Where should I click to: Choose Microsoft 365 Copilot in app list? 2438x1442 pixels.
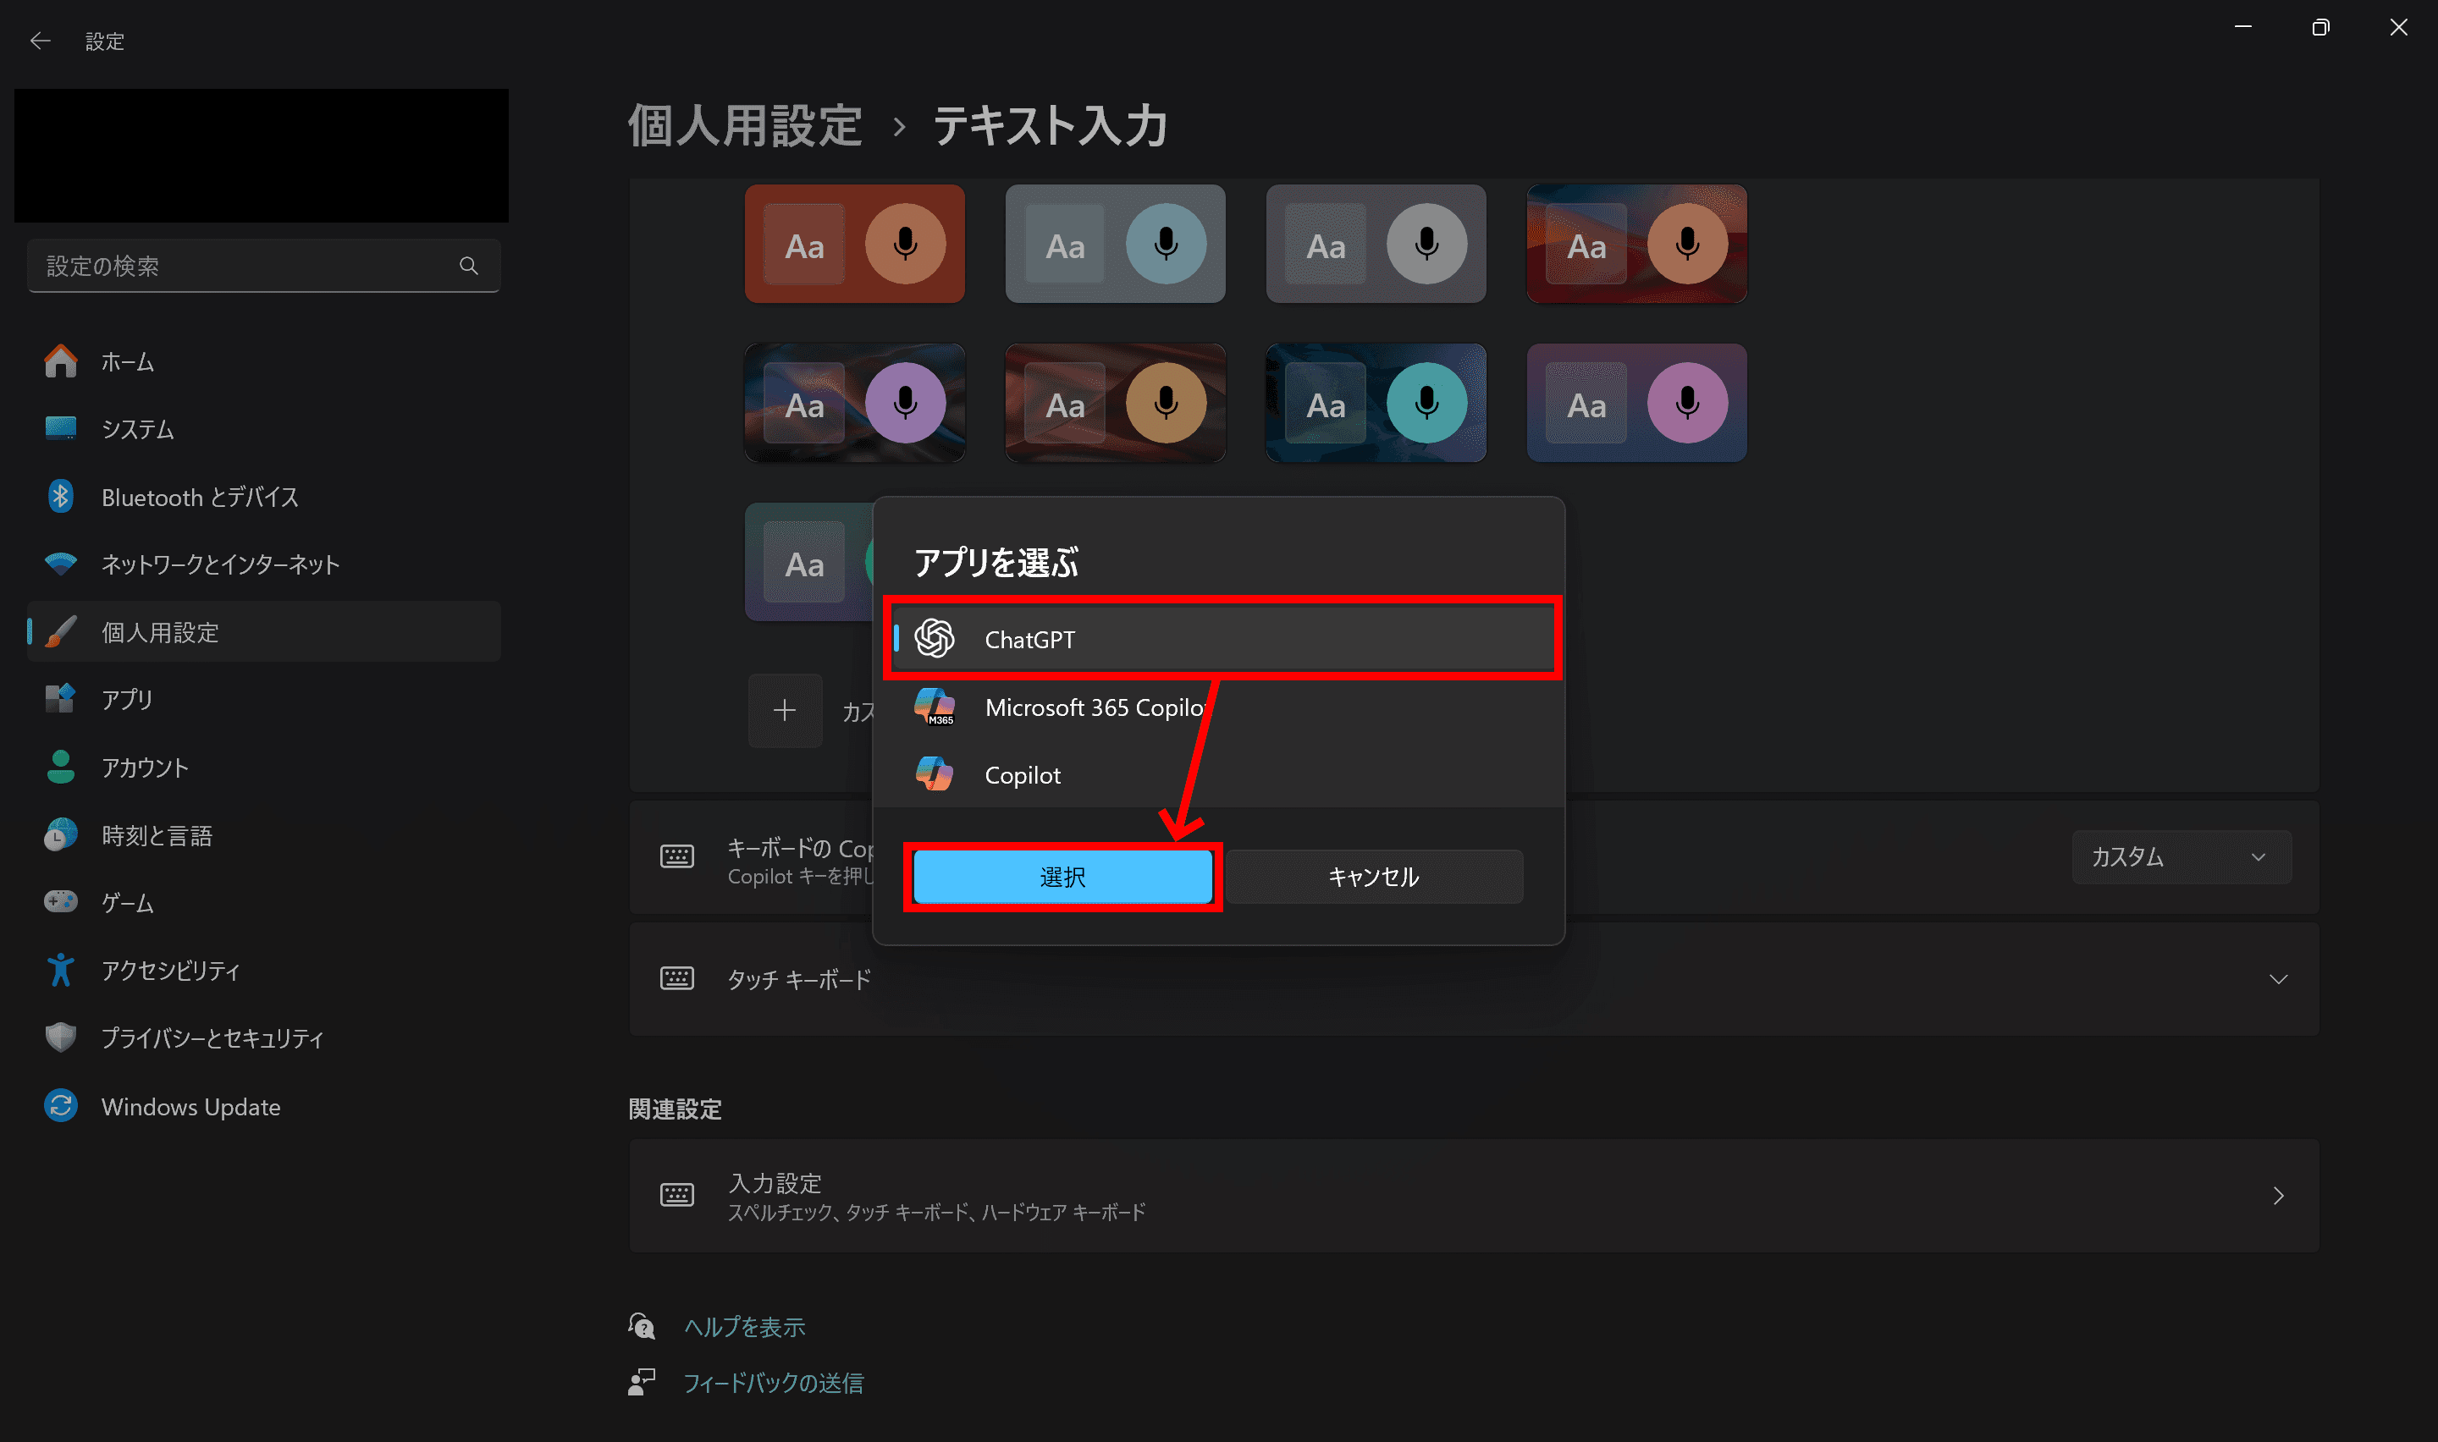coord(1222,707)
